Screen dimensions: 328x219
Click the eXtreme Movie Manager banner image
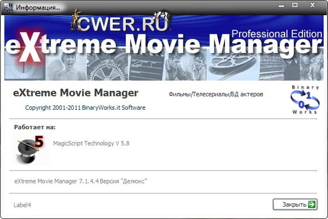point(164,48)
